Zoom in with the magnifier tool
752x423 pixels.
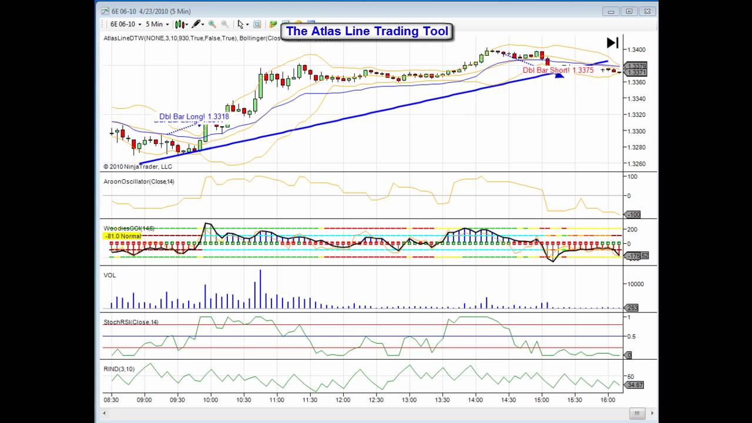tap(211, 24)
